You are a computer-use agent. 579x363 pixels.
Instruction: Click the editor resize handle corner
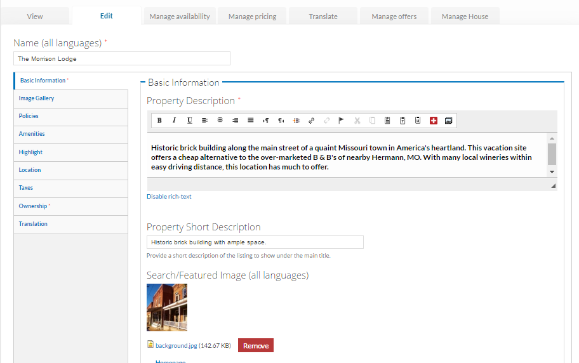(x=553, y=186)
